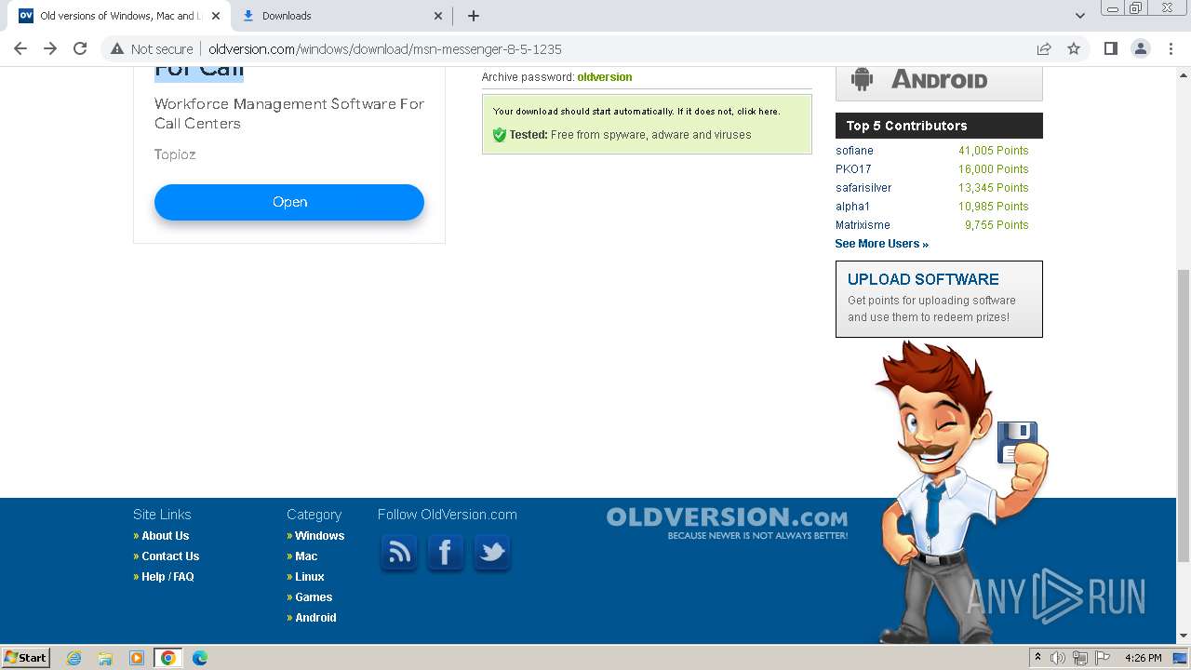The width and height of the screenshot is (1191, 670).
Task: Open safarisilver contributor profile
Action: coord(863,188)
